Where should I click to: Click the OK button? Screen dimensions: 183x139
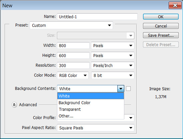tap(161, 17)
